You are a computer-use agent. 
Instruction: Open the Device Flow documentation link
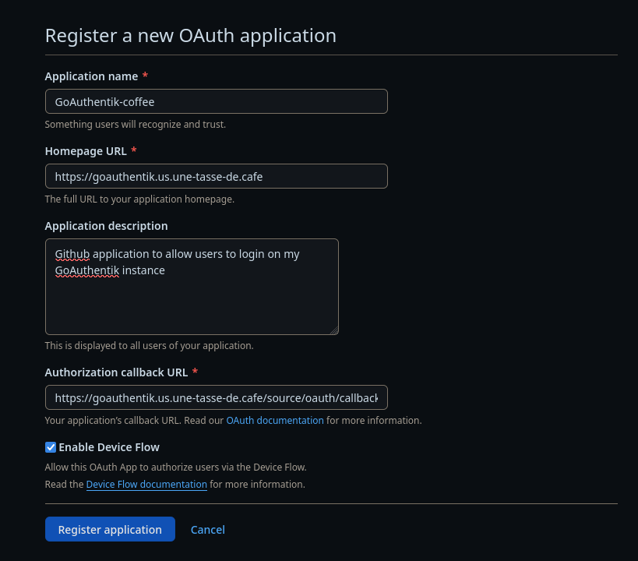146,484
